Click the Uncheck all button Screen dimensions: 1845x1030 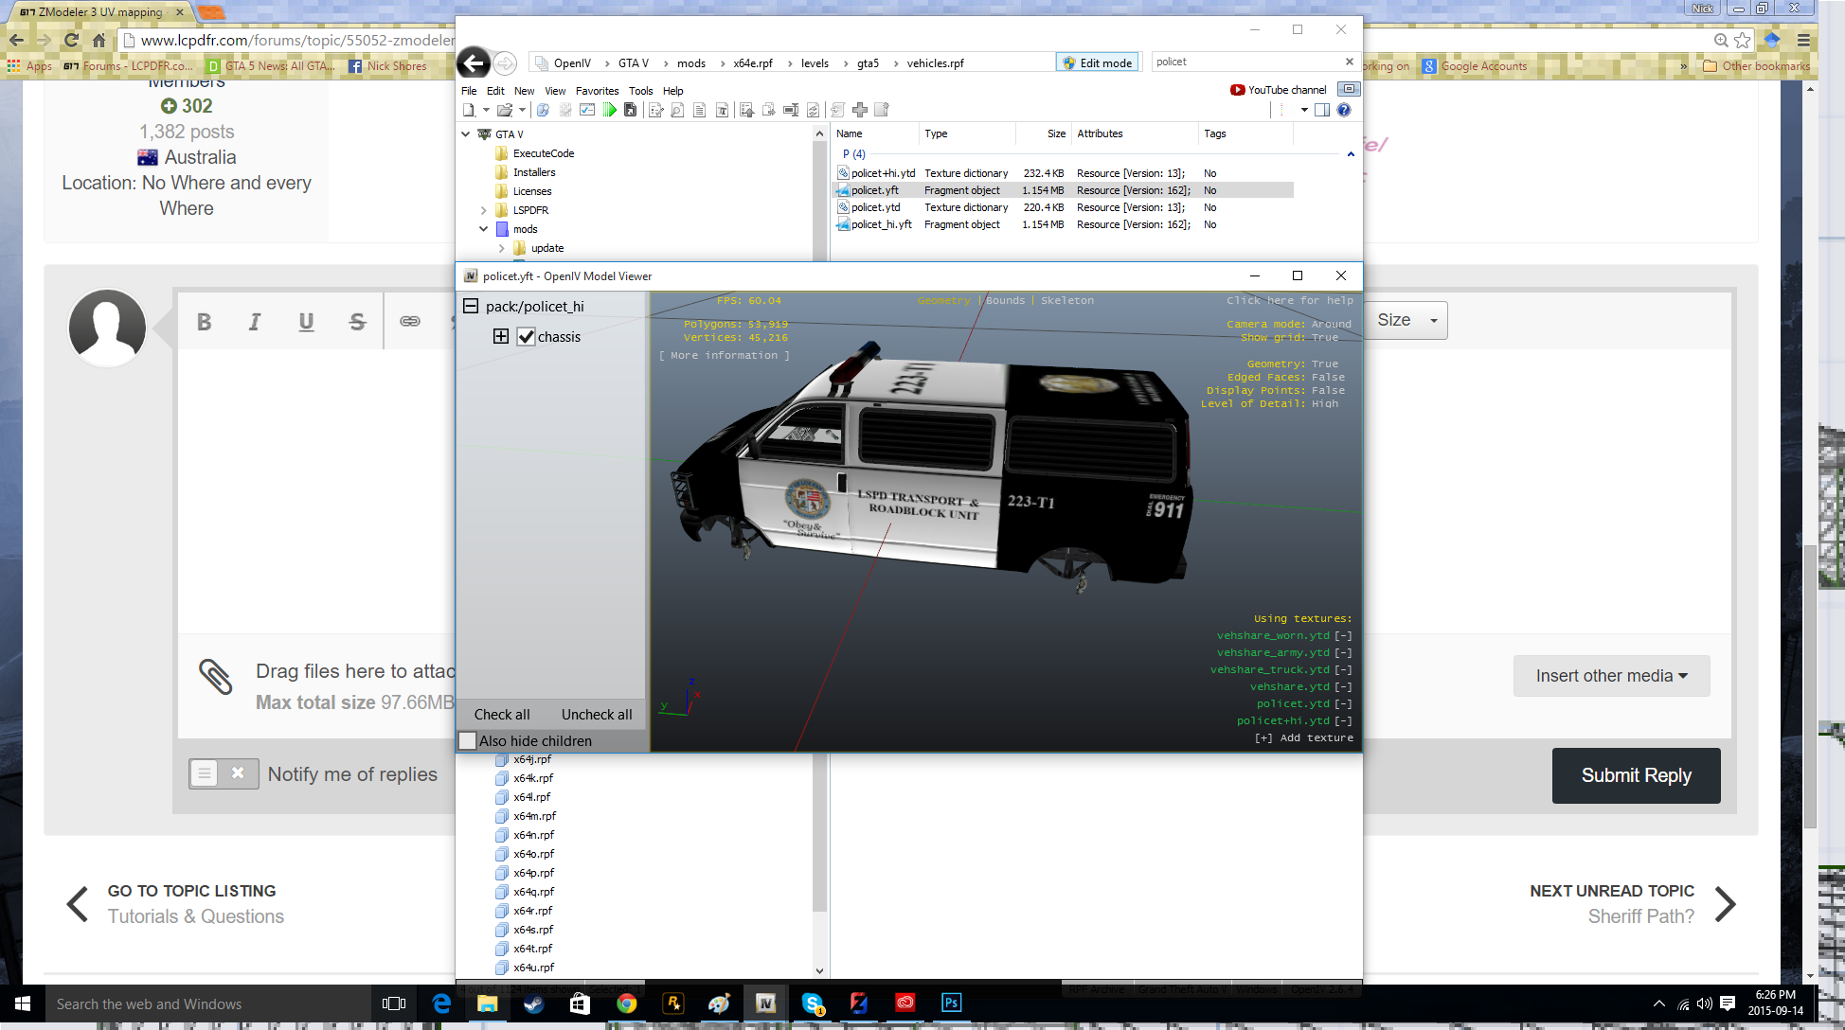pyautogui.click(x=597, y=715)
